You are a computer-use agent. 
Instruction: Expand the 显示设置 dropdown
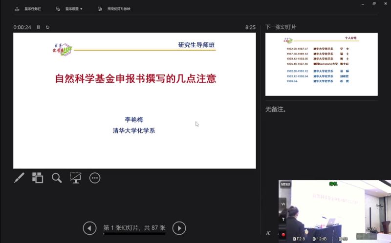coord(69,9)
